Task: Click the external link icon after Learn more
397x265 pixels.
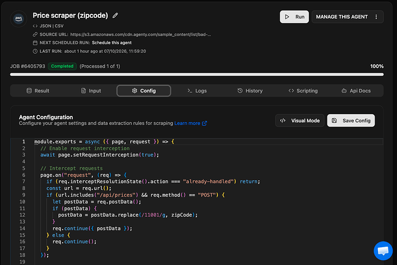Action: coord(204,123)
